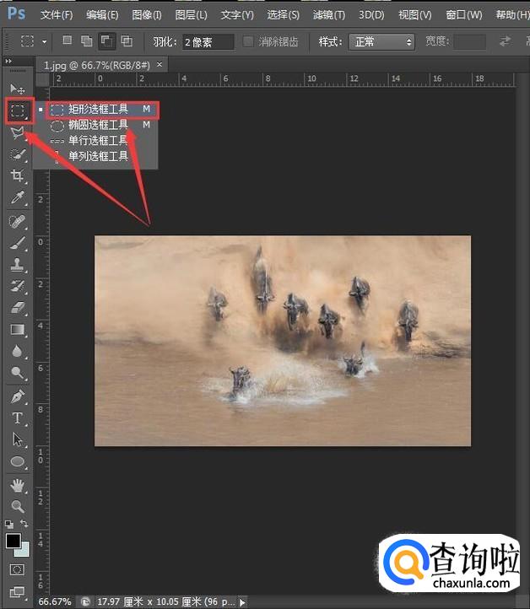
Task: Choose New selection mode in options bar
Action: point(67,40)
